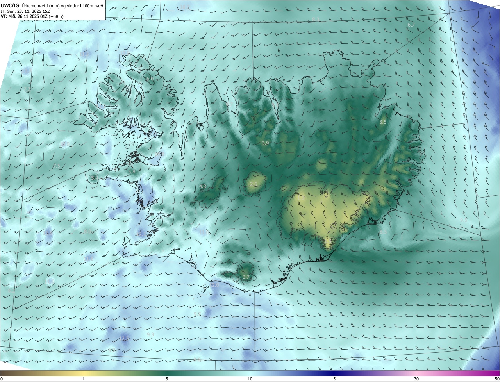
Task: Click the valid time 'VT: Mið. 26.11.2025 01Z (+58 h)'
Action: click(x=32, y=16)
